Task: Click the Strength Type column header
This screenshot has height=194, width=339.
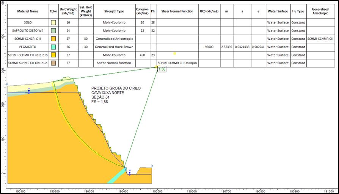Action: pos(114,11)
